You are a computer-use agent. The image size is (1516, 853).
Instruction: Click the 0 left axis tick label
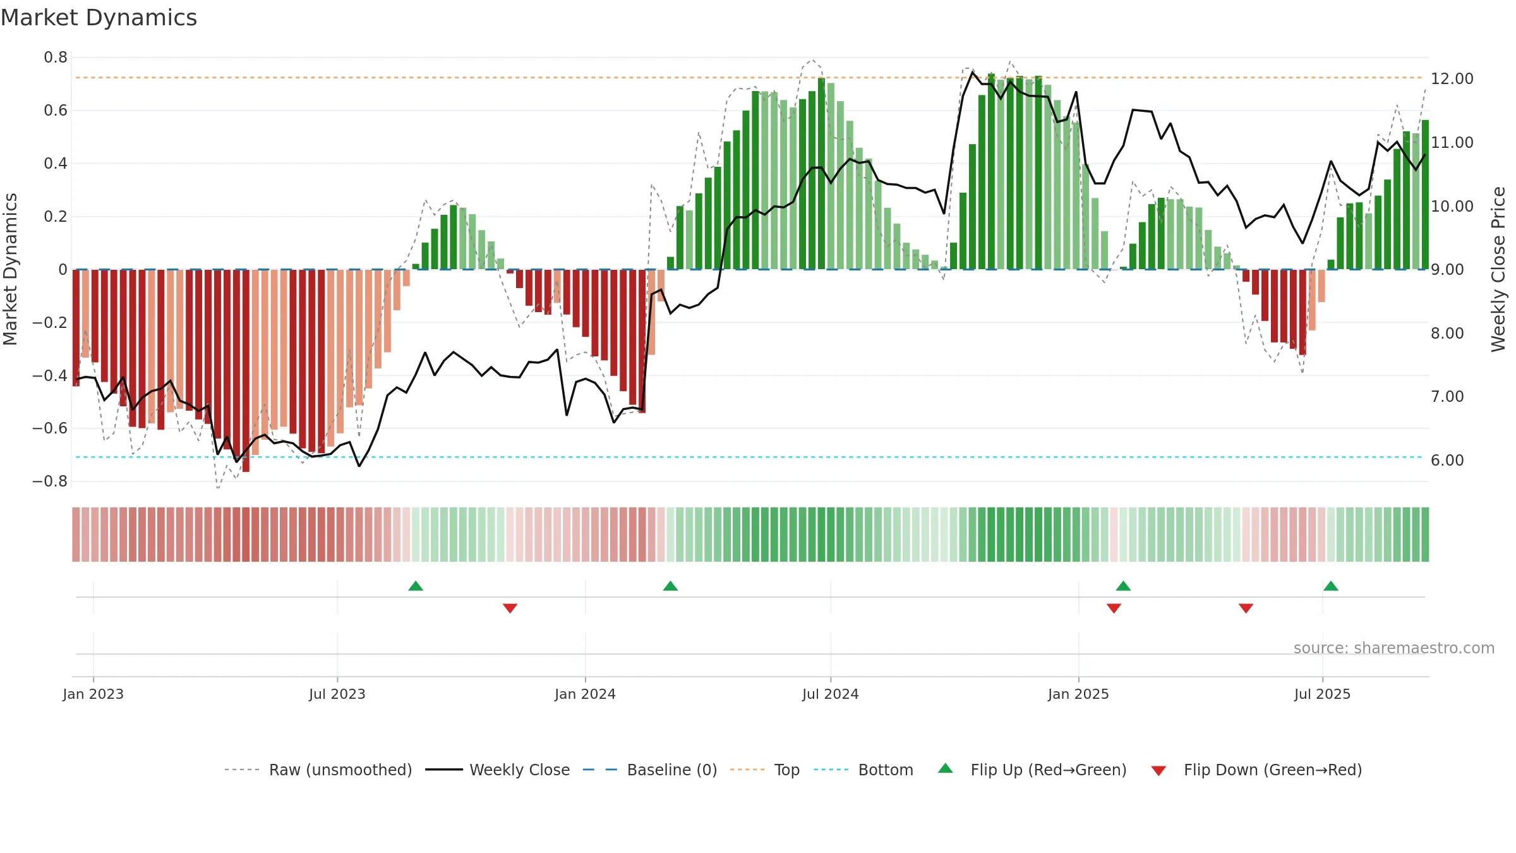point(63,270)
